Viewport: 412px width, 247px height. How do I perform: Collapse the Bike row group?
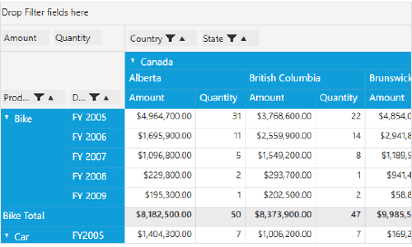point(7,118)
